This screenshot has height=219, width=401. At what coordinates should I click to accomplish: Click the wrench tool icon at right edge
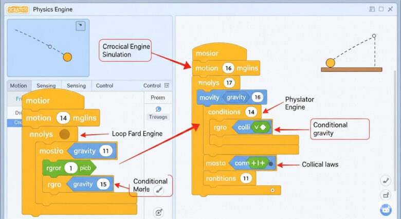[x=386, y=180]
